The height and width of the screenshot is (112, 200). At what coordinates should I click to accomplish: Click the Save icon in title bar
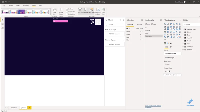(3, 2)
